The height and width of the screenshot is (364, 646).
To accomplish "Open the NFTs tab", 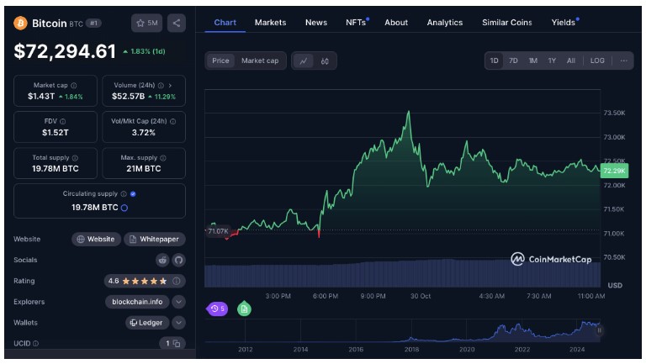I will pos(357,23).
